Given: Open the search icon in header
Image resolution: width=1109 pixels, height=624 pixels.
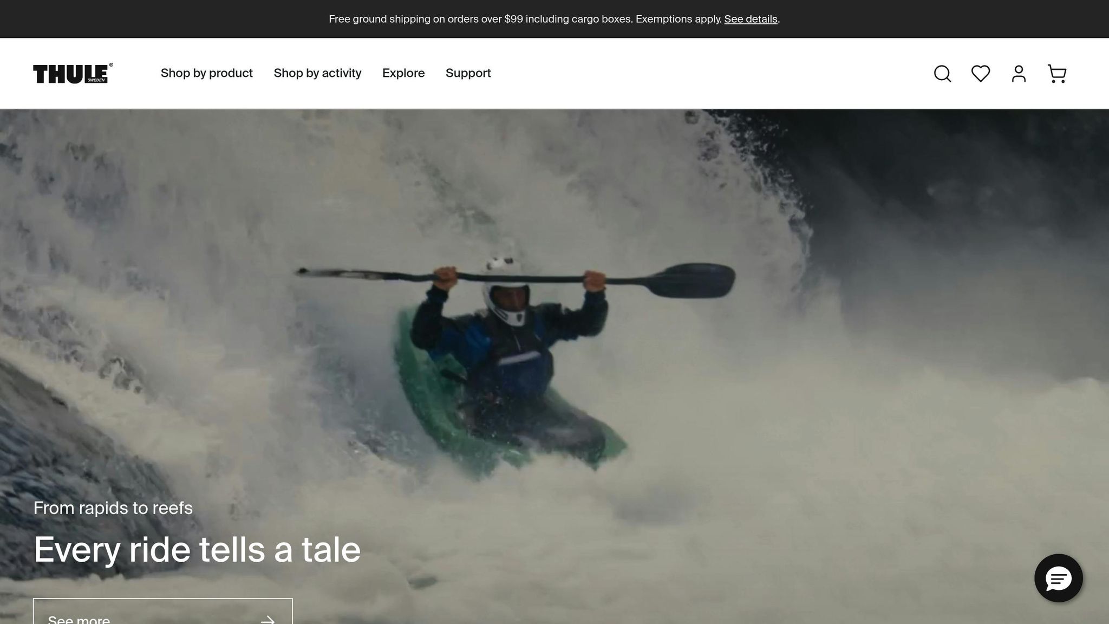Looking at the screenshot, I should click(x=942, y=74).
